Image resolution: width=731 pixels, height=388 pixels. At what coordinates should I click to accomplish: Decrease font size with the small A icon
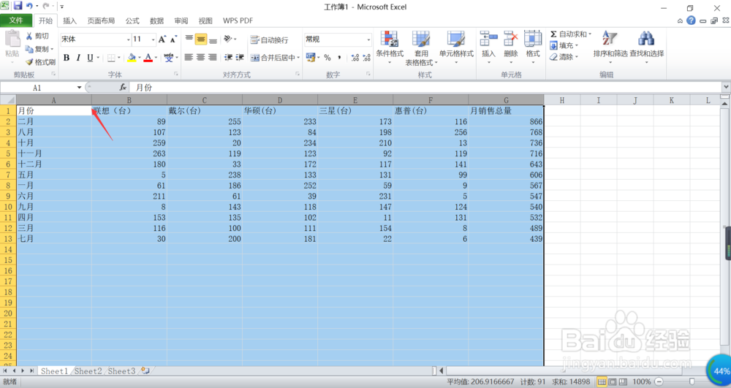pos(173,39)
